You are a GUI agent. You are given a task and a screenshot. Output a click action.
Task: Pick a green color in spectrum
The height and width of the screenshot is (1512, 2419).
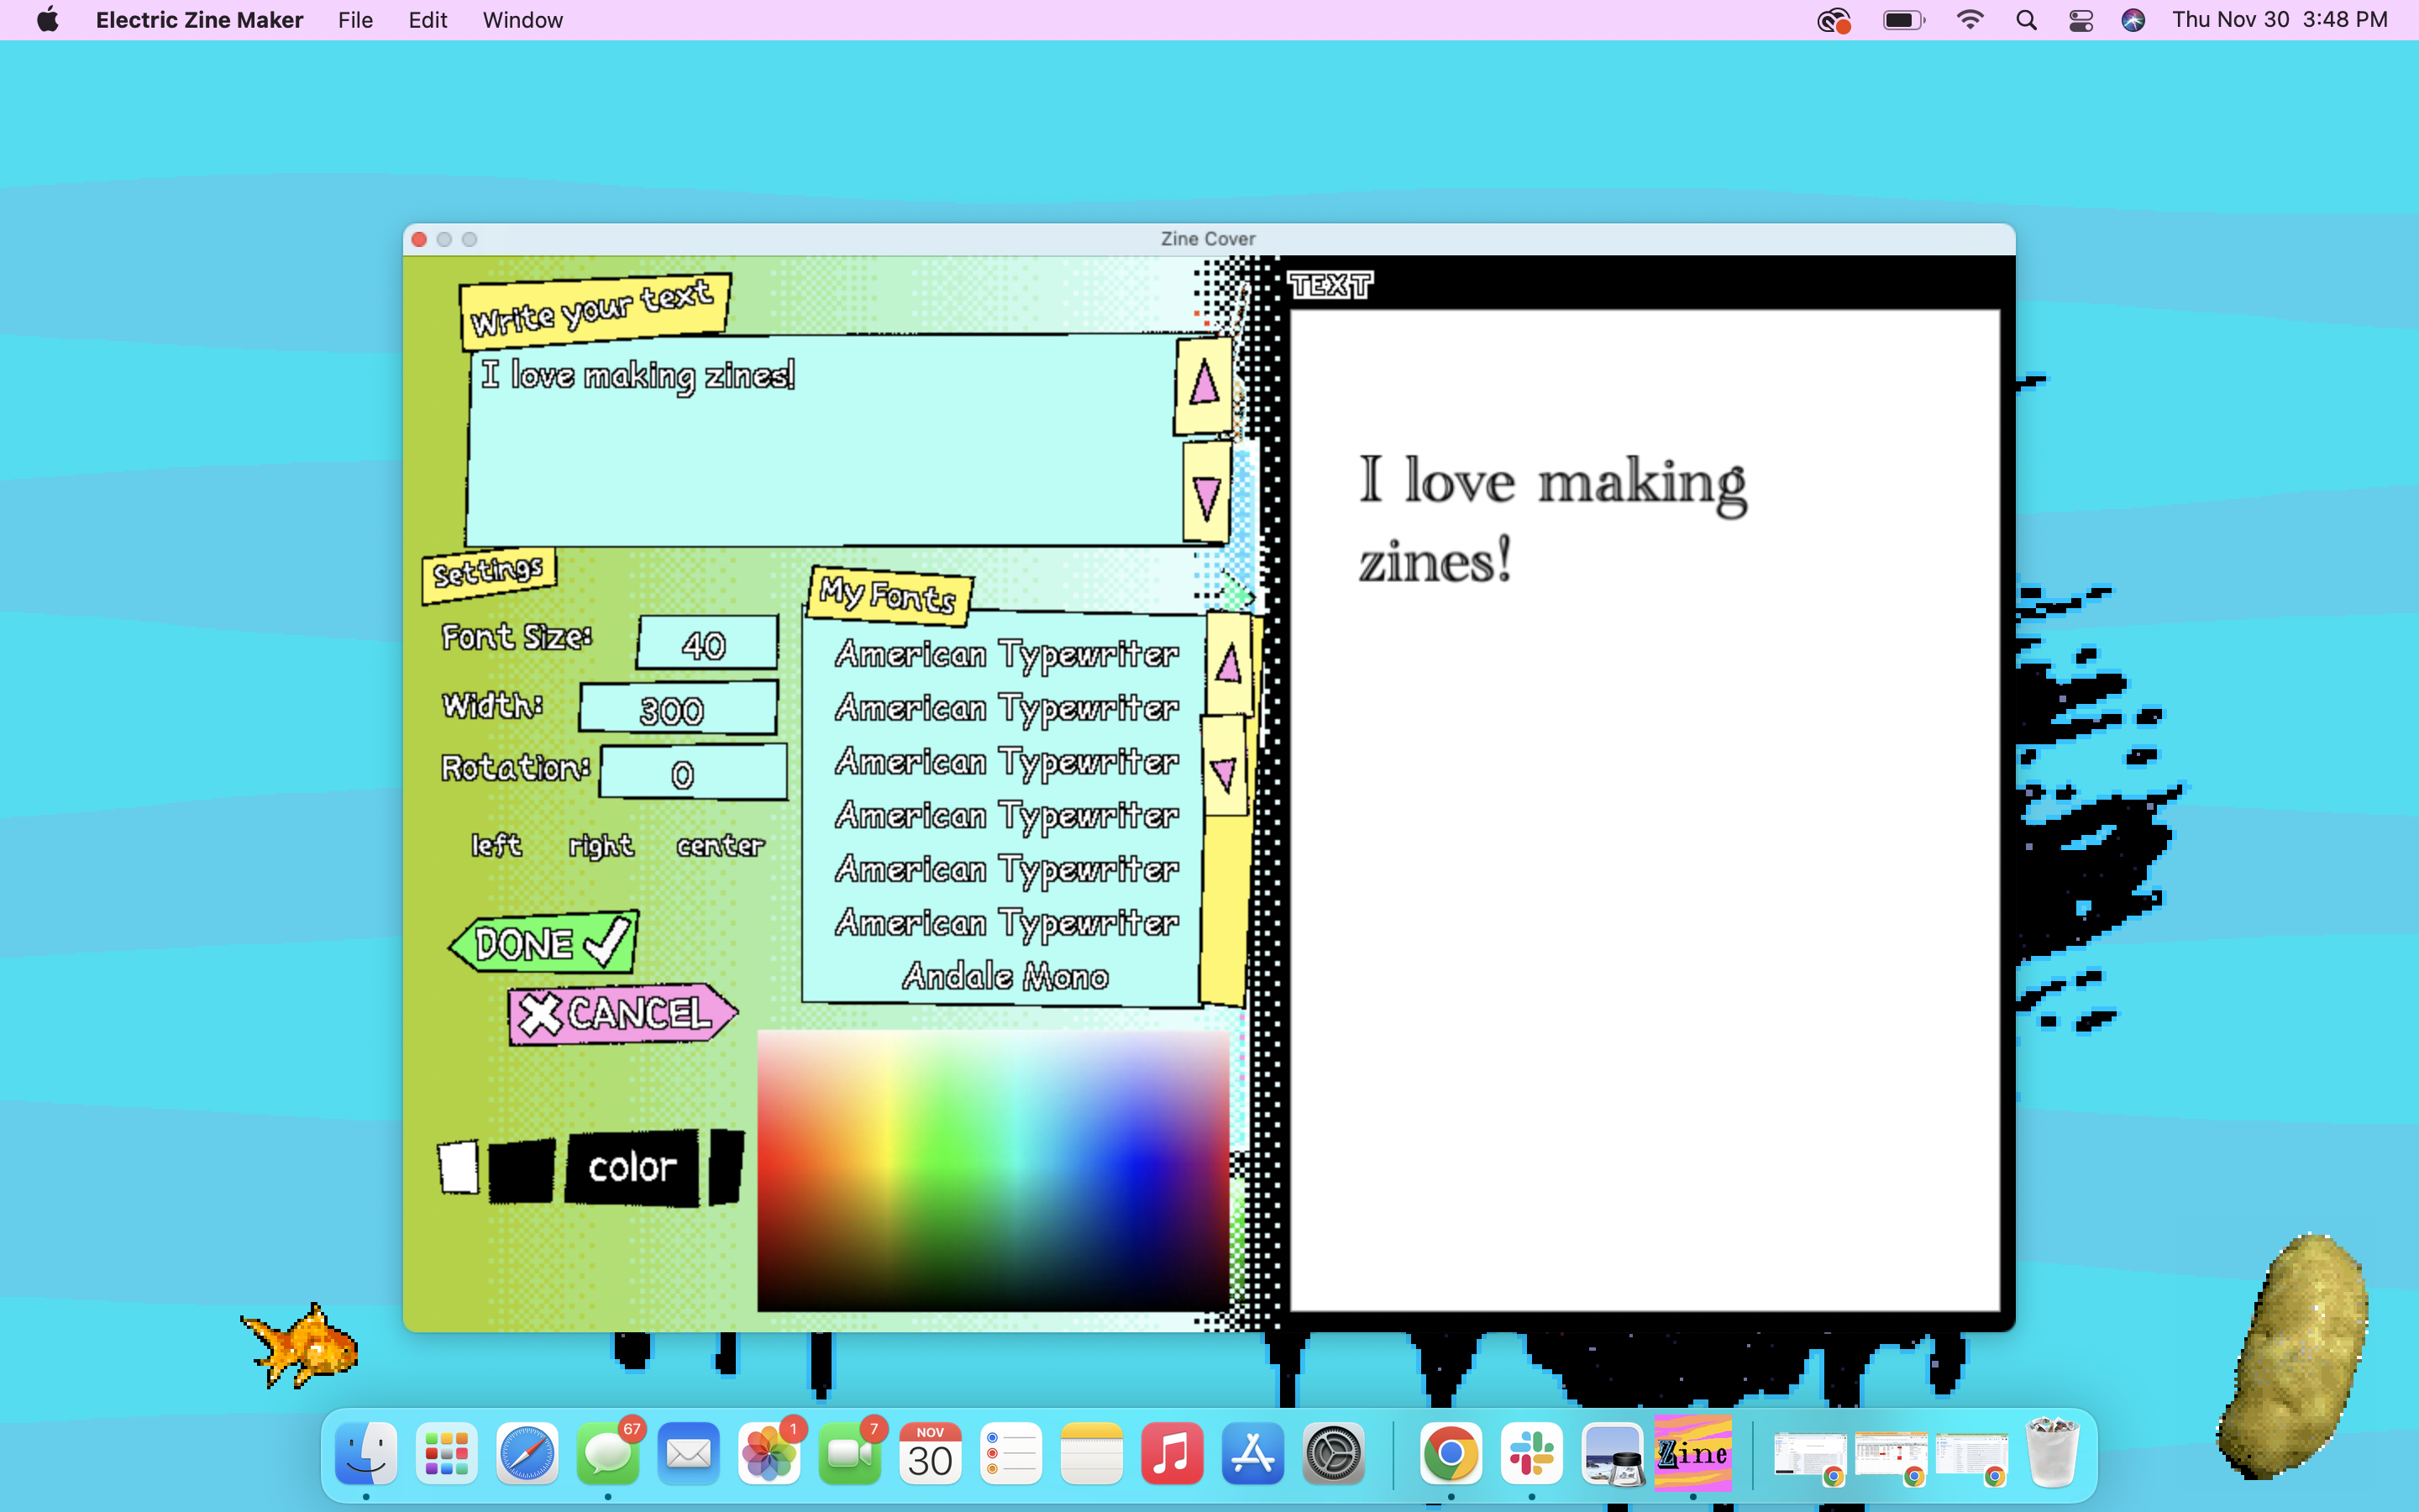tap(945, 1160)
